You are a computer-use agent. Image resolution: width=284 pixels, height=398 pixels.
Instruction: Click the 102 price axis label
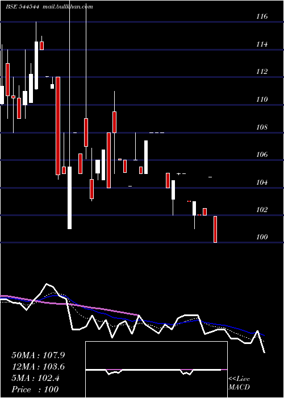pyautogui.click(x=262, y=210)
